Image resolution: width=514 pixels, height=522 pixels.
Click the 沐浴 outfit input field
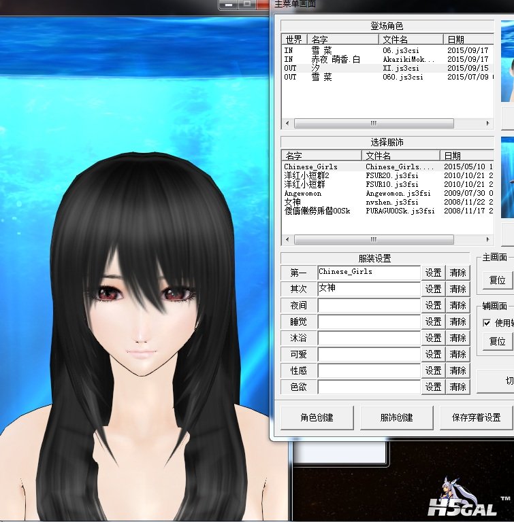pos(368,338)
